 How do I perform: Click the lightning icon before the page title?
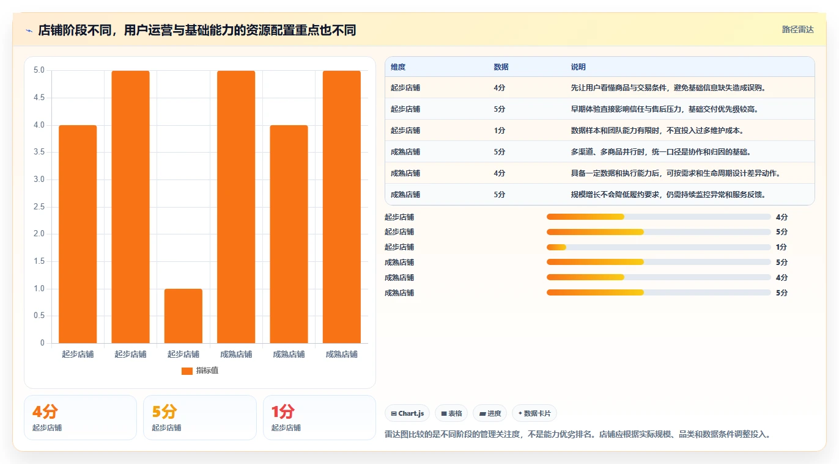click(29, 31)
